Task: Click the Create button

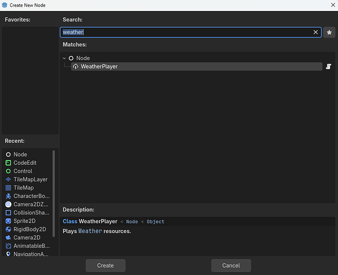Action: pyautogui.click(x=105, y=265)
